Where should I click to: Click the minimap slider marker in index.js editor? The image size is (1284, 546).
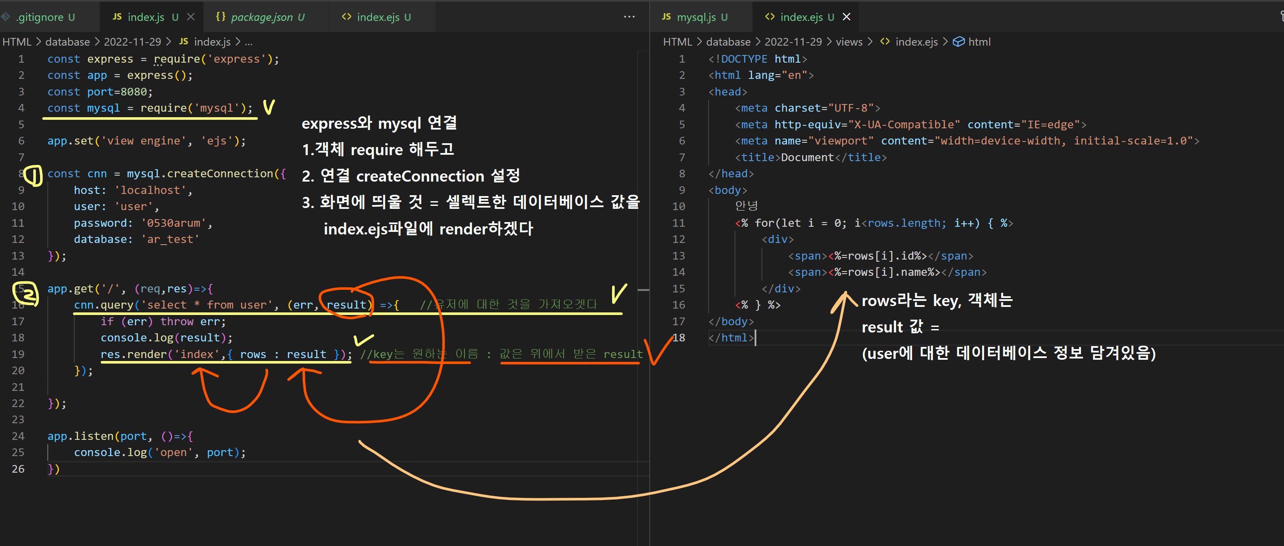pos(643,289)
